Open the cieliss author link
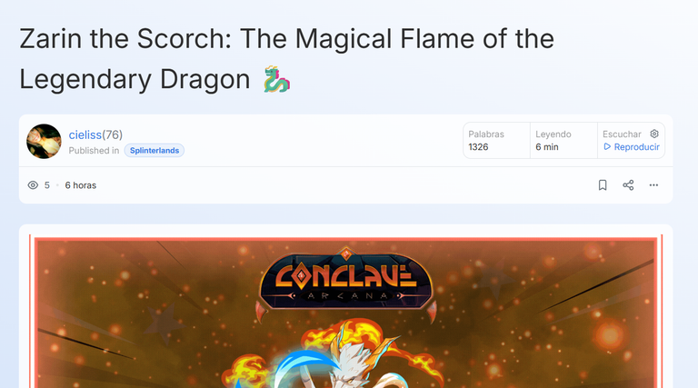This screenshot has width=698, height=388. [x=85, y=134]
